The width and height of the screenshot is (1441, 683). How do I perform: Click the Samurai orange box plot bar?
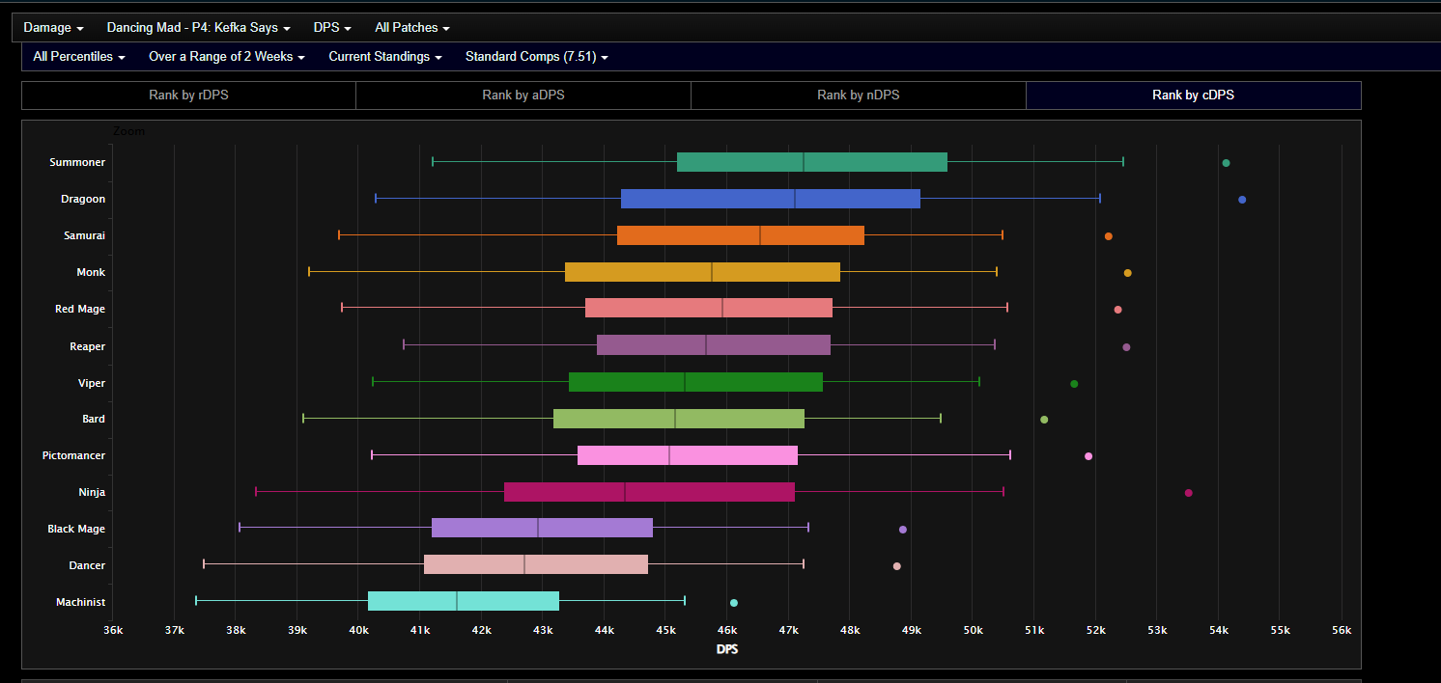pyautogui.click(x=741, y=235)
